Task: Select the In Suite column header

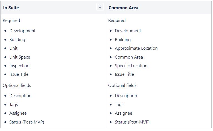Action: (53, 7)
